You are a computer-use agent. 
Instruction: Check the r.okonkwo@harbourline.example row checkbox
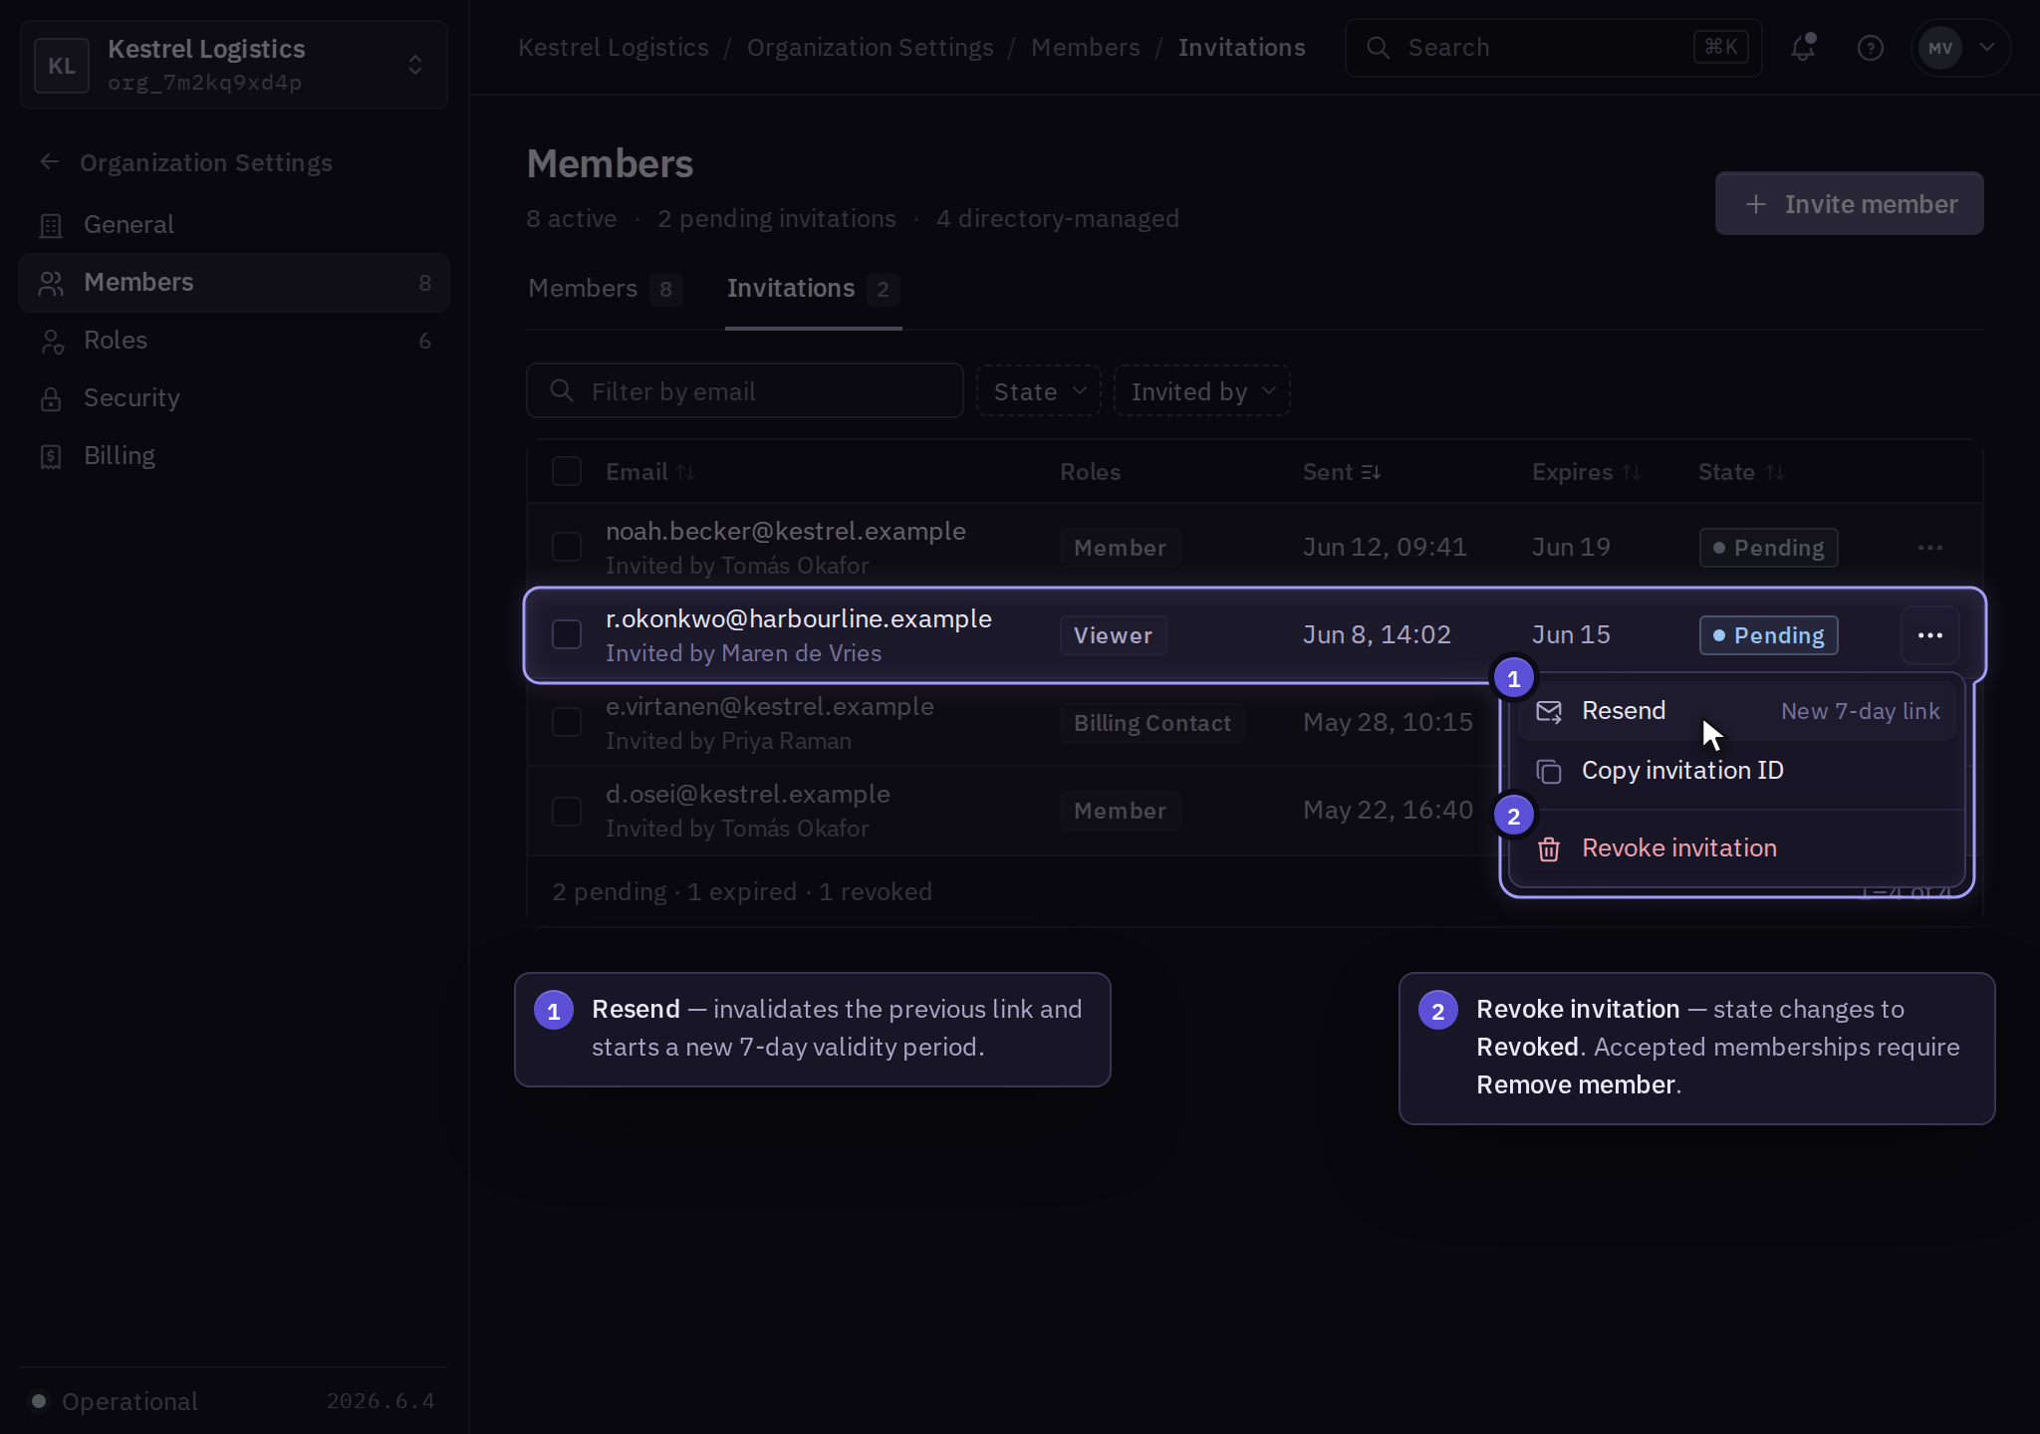pyautogui.click(x=567, y=634)
